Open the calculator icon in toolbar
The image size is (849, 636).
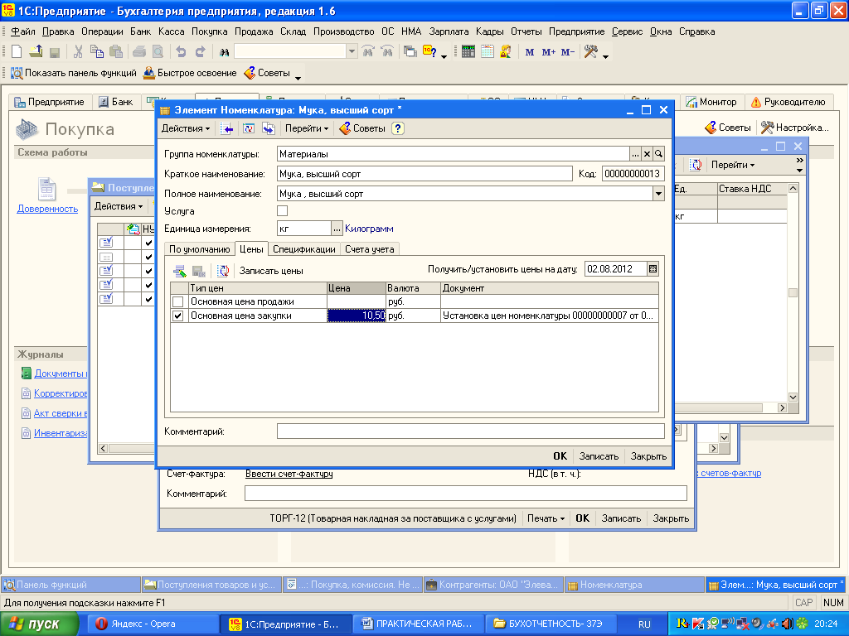(468, 52)
